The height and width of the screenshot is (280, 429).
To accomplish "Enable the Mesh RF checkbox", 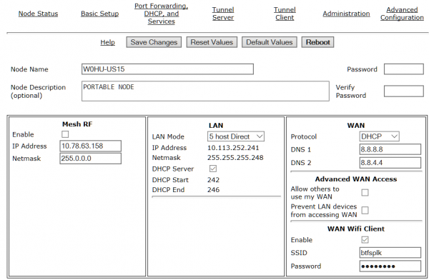I will (x=65, y=134).
